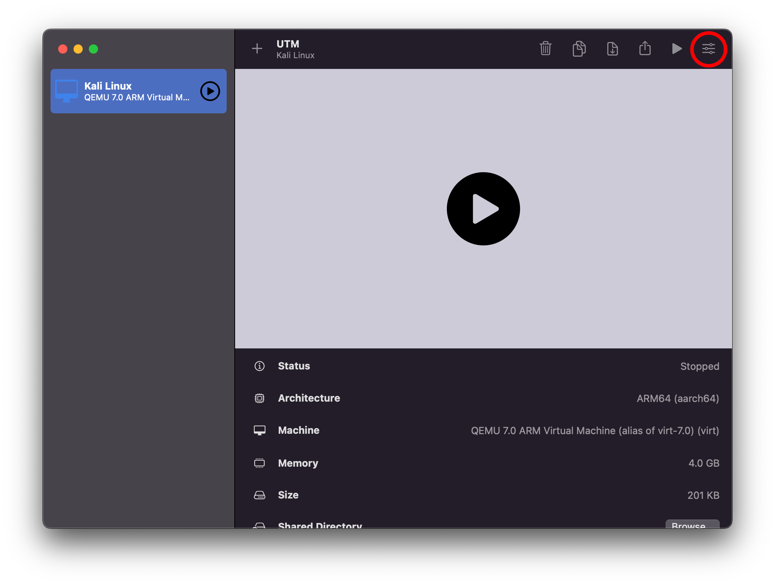Start the VM from the sidebar play icon
Screen dimensions: 775x585
(x=209, y=91)
